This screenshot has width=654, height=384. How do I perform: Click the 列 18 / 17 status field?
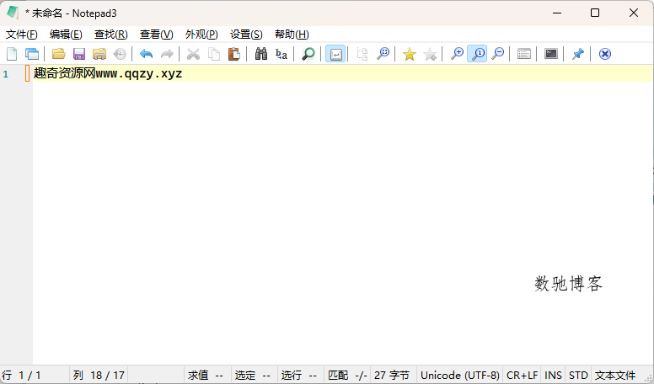(x=99, y=376)
